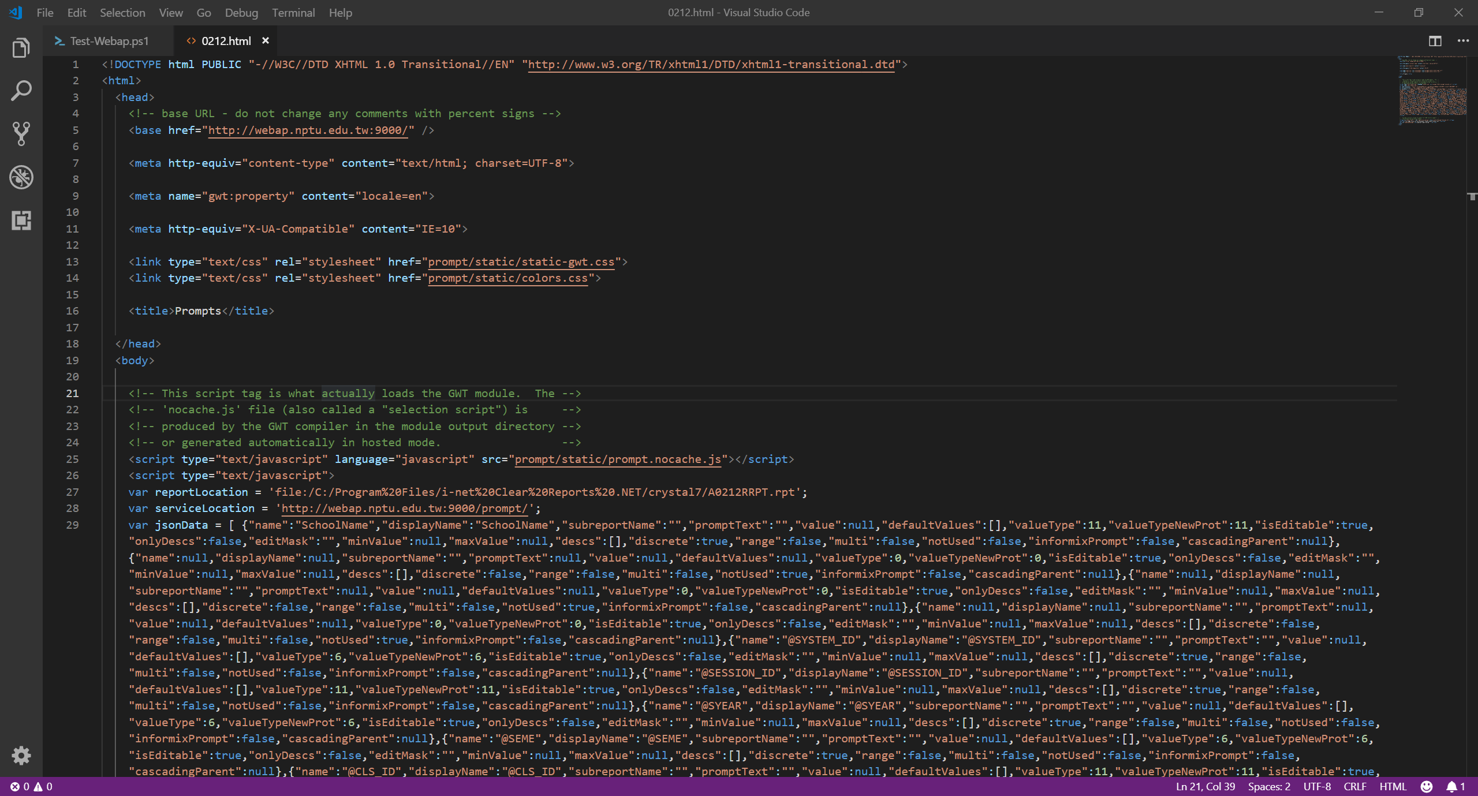The height and width of the screenshot is (796, 1478).
Task: Click the warnings count in status bar
Action: (x=43, y=786)
